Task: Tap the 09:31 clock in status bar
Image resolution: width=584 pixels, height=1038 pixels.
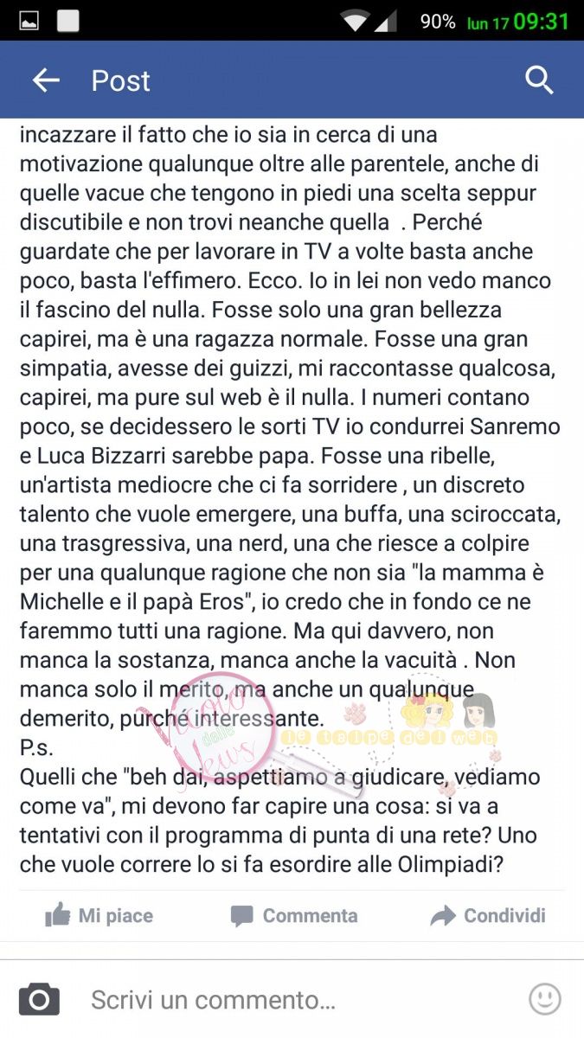Action: pos(542,22)
